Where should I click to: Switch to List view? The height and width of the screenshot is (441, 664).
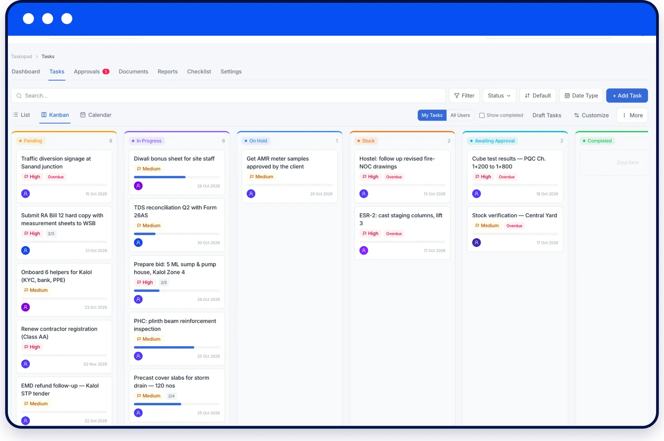click(21, 115)
